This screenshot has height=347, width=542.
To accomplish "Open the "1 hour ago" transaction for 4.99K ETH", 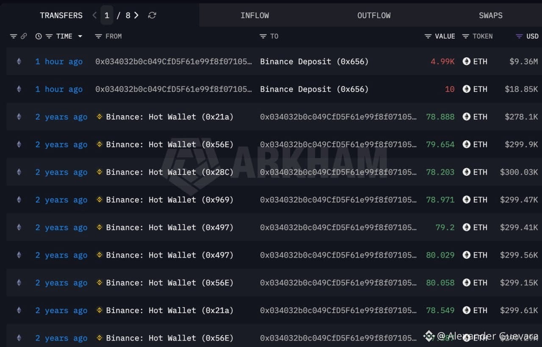I will [59, 61].
